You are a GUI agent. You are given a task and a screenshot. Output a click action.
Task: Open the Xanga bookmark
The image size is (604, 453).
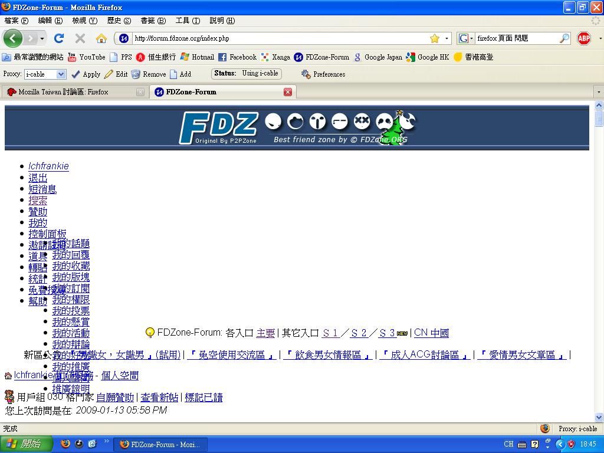275,57
